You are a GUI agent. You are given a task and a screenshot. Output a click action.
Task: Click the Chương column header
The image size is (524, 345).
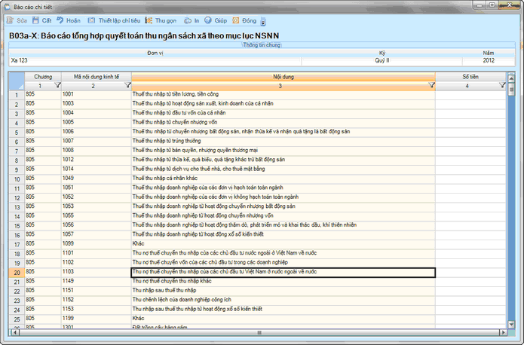pos(43,77)
